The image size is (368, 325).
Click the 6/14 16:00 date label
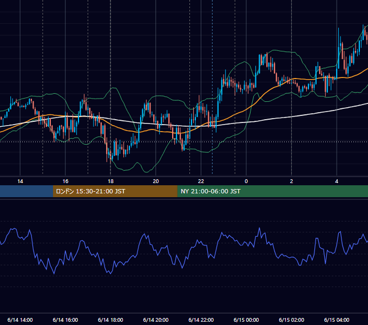click(65, 320)
